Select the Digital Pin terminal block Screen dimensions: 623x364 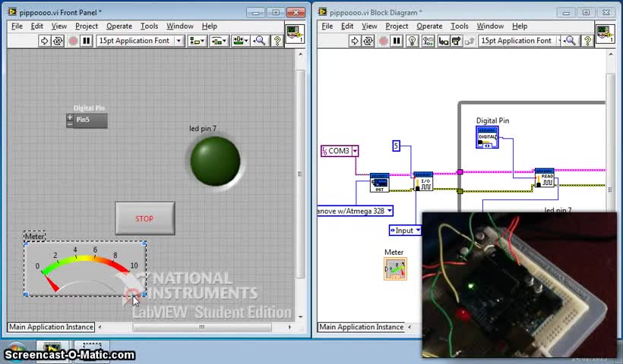pyautogui.click(x=487, y=137)
